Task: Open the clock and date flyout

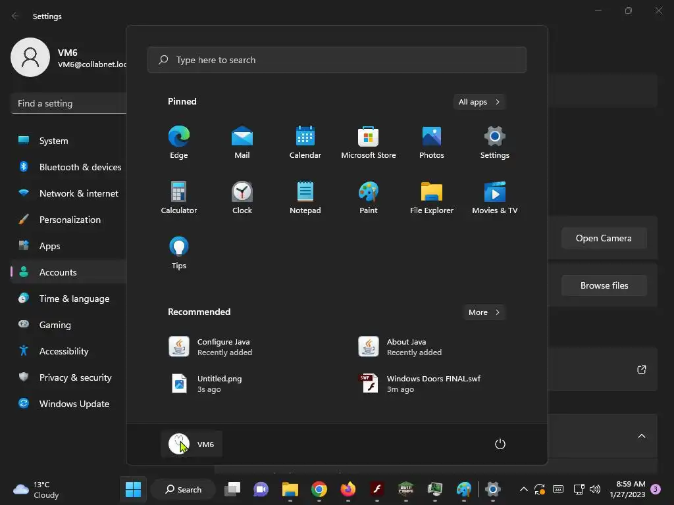Action: [x=627, y=489]
